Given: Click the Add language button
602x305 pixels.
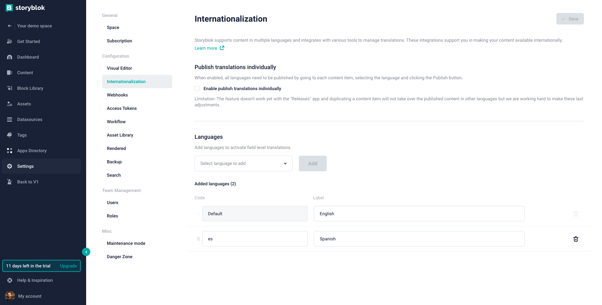Looking at the screenshot, I should pos(313,163).
